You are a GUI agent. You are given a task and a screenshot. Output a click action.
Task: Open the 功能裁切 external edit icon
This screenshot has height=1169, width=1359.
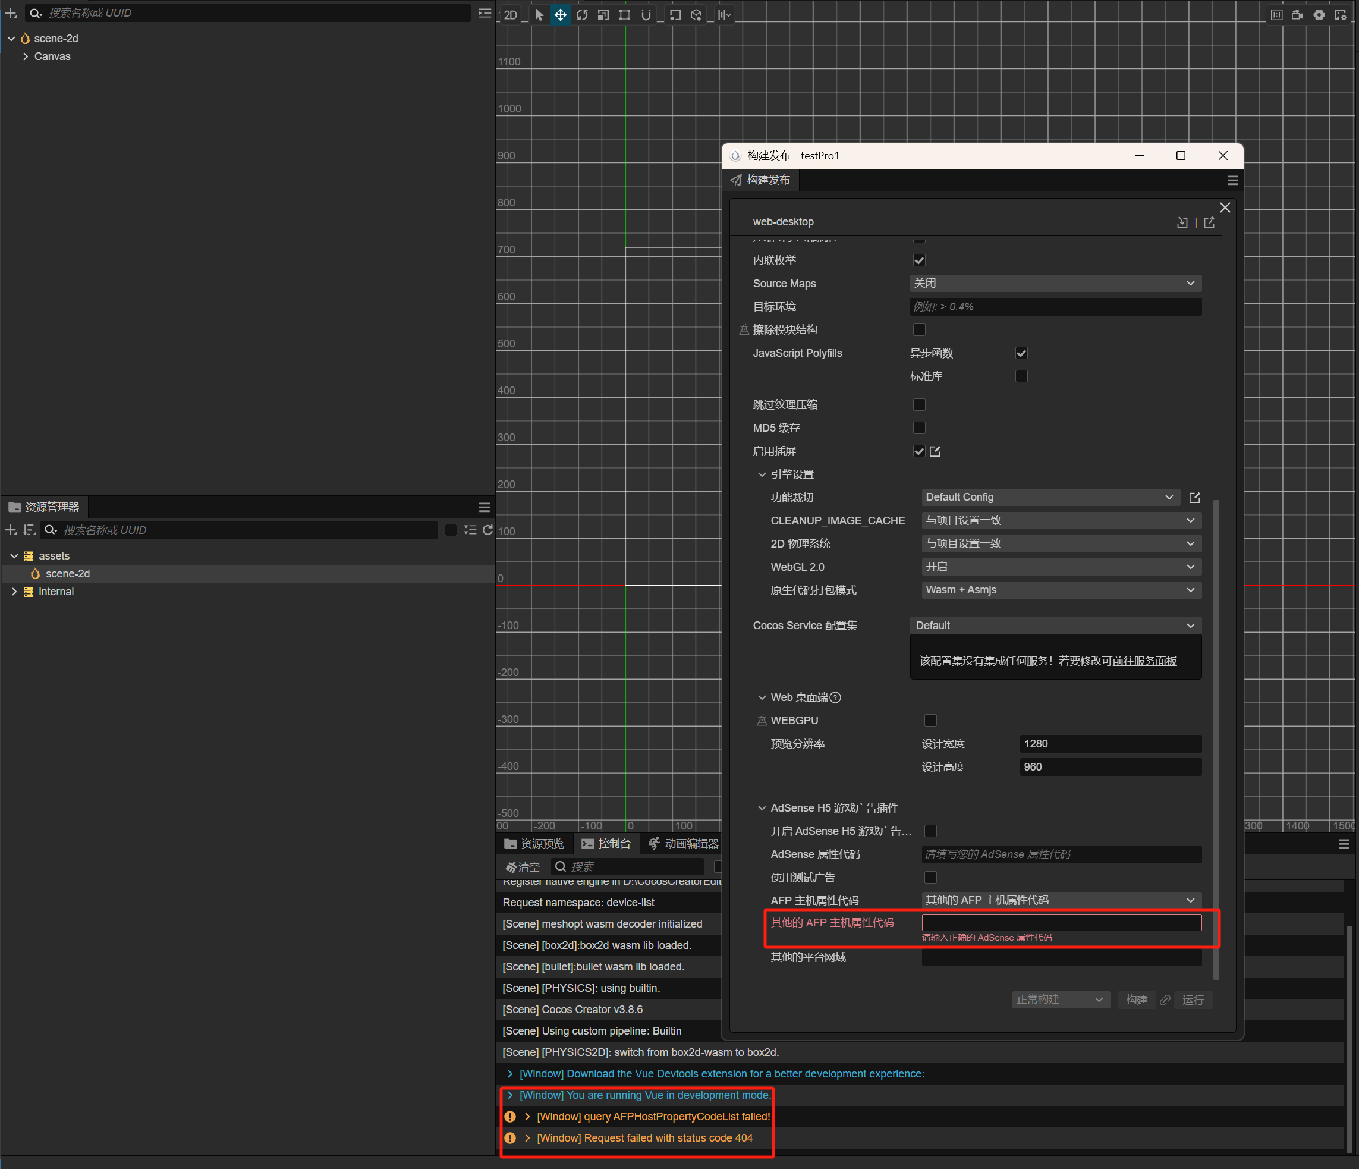(x=1194, y=498)
